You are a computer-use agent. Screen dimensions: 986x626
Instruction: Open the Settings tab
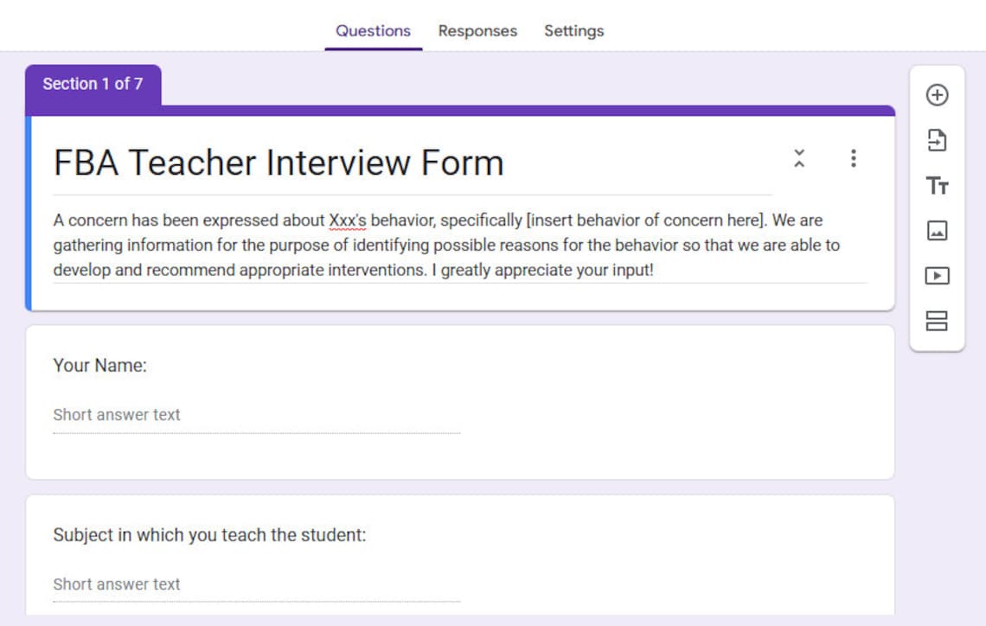(x=573, y=31)
